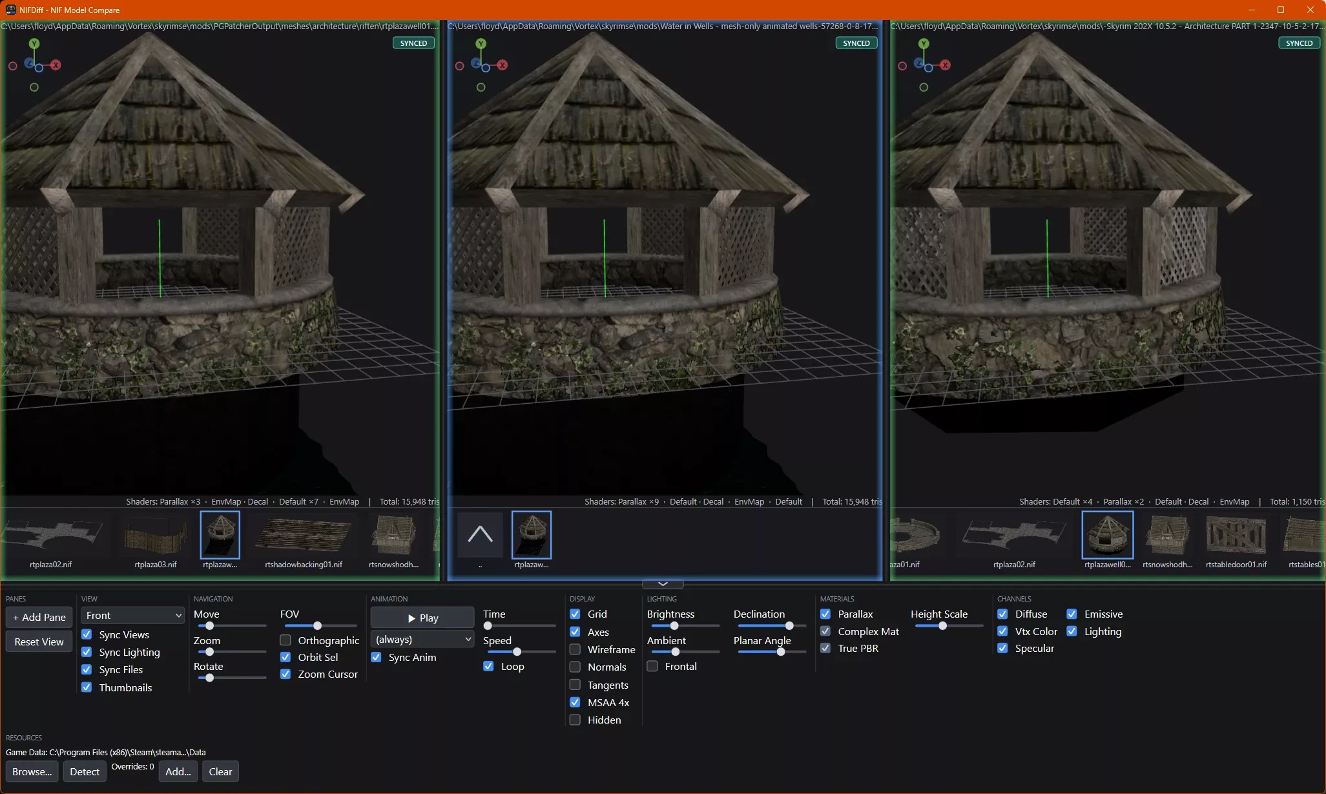Click the Brightness slider handle
This screenshot has width=1326, height=794.
point(674,625)
